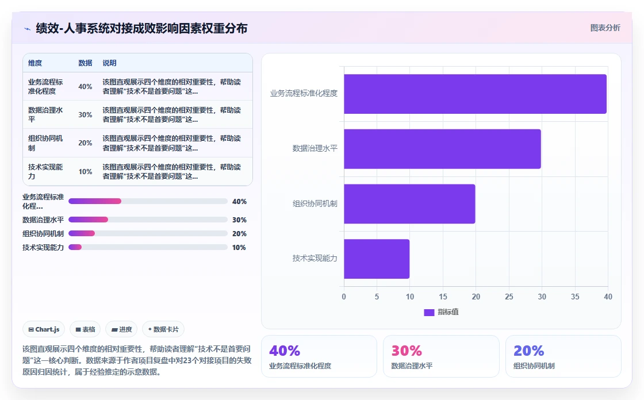
Task: Open the 20% 组织协同机制 stat card
Action: [563, 356]
